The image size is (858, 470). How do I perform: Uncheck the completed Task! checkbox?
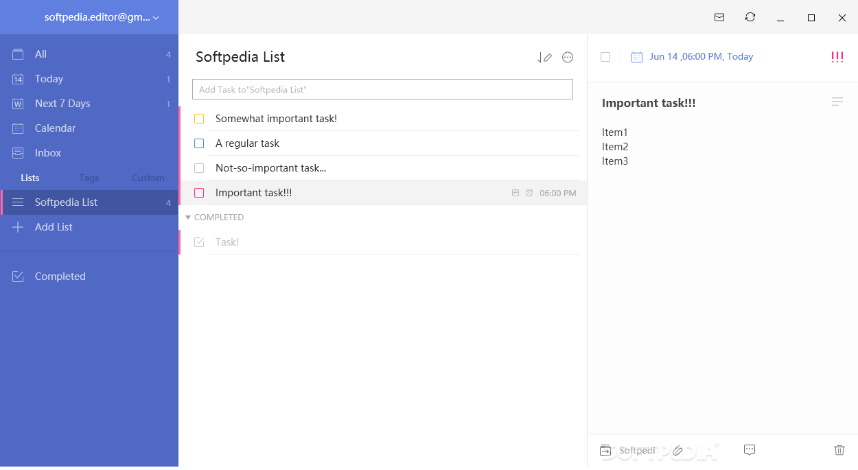tap(199, 242)
